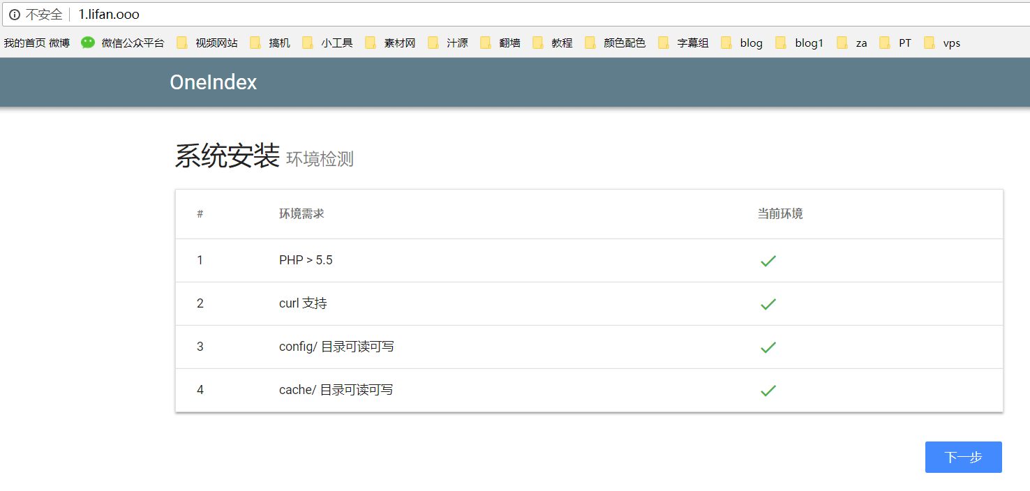Expand the 搞机 bookmark folder

tap(271, 43)
